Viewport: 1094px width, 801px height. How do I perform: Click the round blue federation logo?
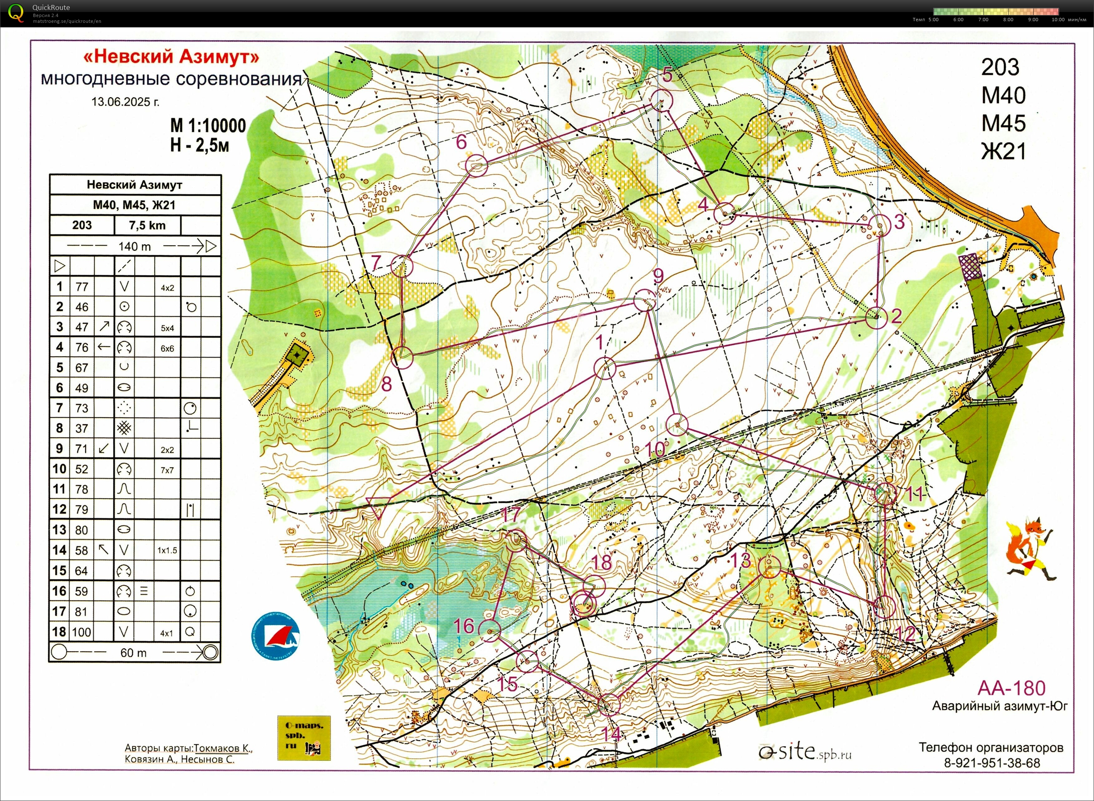tap(276, 635)
